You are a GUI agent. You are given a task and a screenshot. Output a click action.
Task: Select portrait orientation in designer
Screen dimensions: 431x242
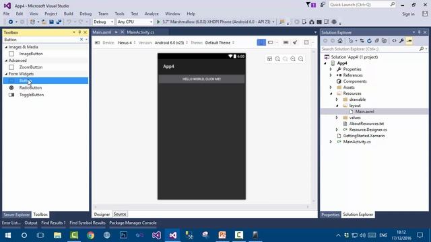tap(261, 42)
